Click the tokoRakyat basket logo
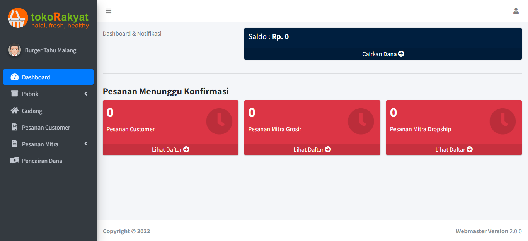The width and height of the screenshot is (528, 241). click(x=18, y=18)
